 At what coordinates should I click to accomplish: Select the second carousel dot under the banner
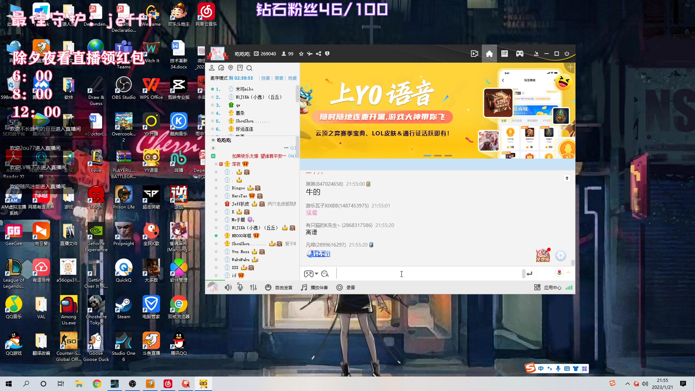click(438, 155)
